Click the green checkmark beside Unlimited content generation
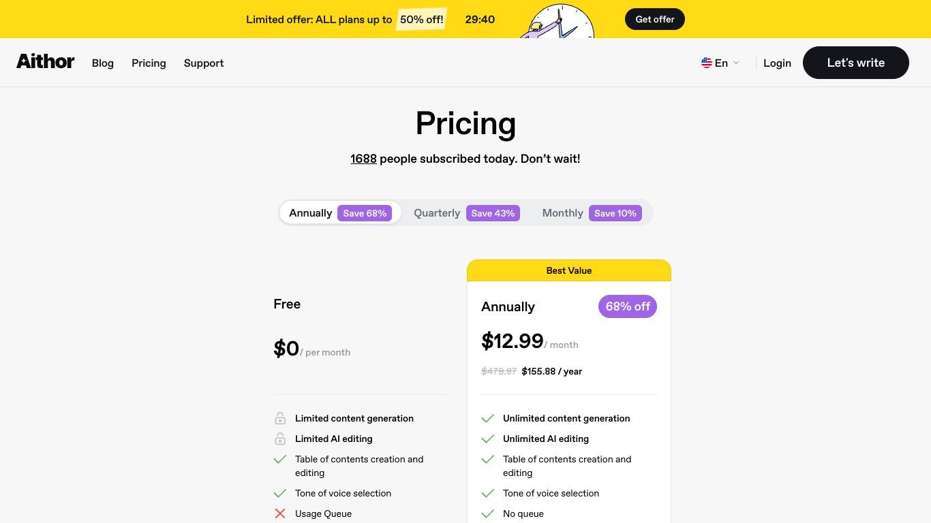The image size is (931, 523). tap(487, 418)
